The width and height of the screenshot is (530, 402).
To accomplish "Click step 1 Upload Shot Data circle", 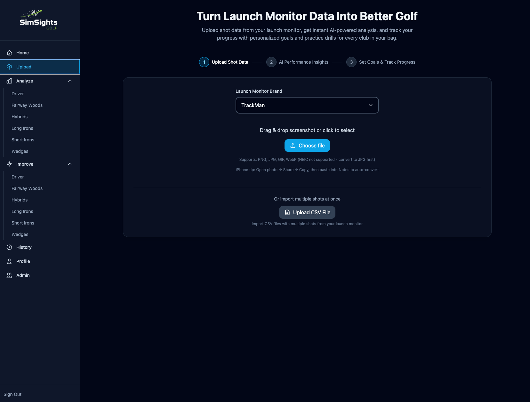I will [204, 62].
